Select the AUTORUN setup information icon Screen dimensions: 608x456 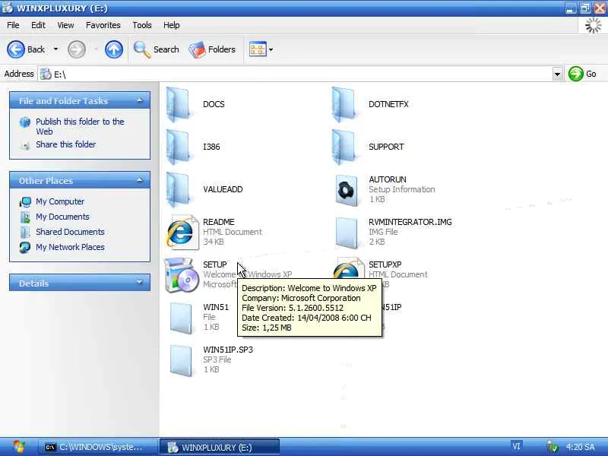[346, 190]
